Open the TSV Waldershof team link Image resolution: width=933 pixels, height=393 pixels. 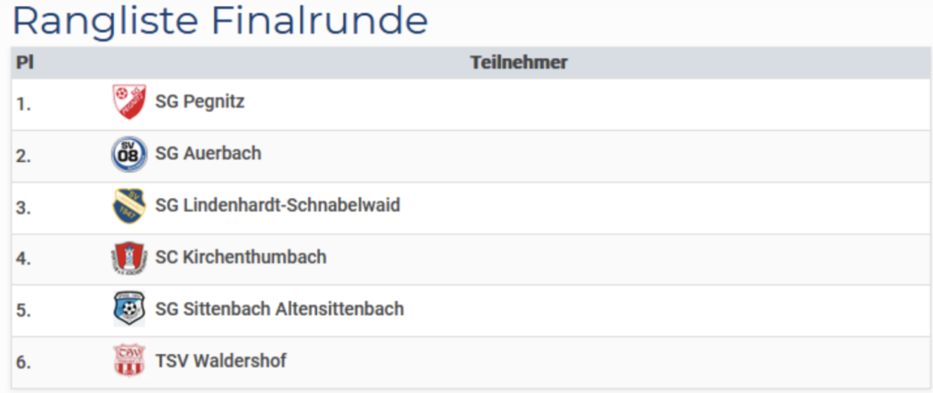tap(220, 361)
